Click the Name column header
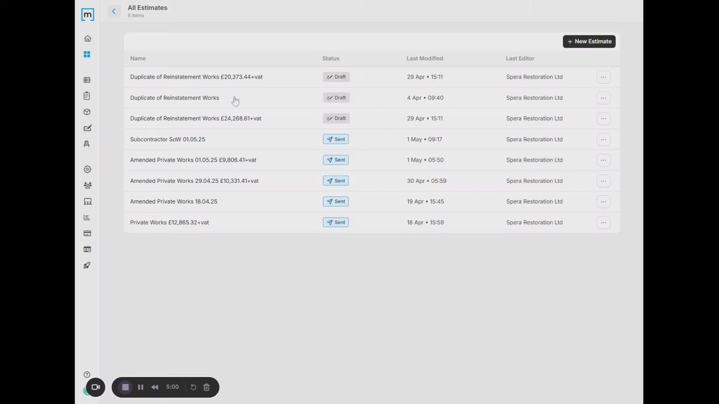The height and width of the screenshot is (404, 719). tap(138, 58)
